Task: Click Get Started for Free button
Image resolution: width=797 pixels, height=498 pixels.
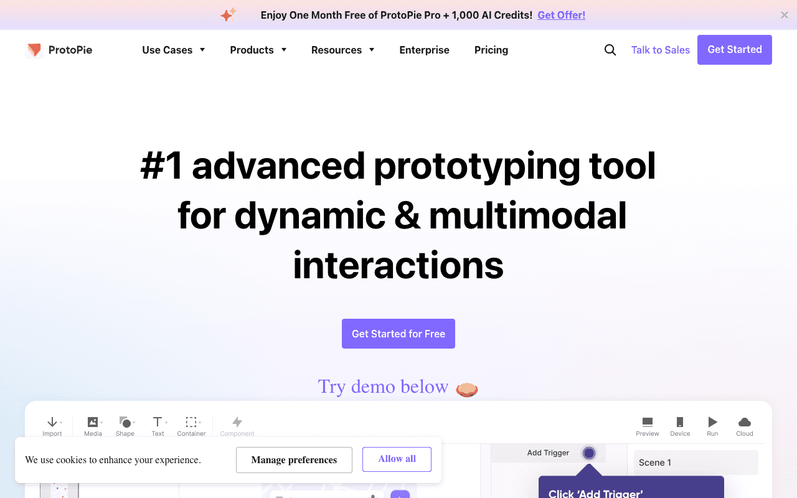Action: [398, 334]
